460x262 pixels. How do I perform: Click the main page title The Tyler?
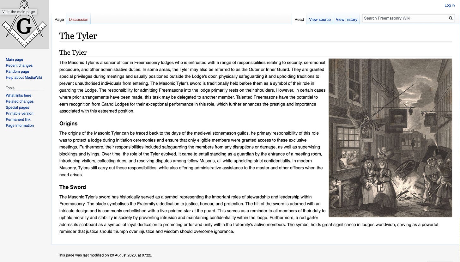[78, 36]
